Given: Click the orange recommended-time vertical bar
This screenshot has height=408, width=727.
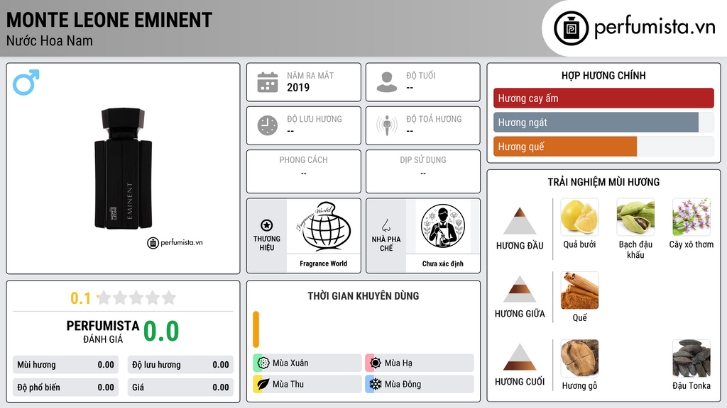Looking at the screenshot, I should (x=256, y=329).
